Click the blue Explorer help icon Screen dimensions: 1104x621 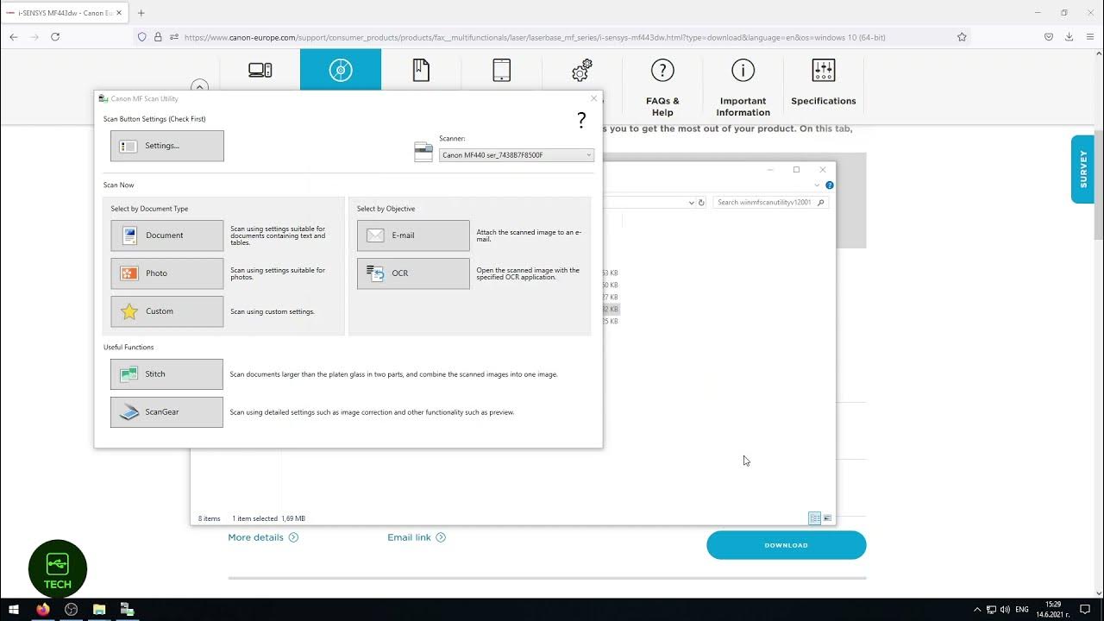coord(830,185)
